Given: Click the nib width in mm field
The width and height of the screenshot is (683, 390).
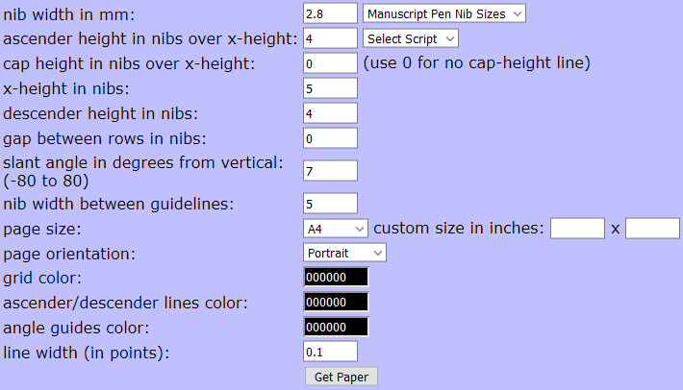Looking at the screenshot, I should [x=330, y=13].
